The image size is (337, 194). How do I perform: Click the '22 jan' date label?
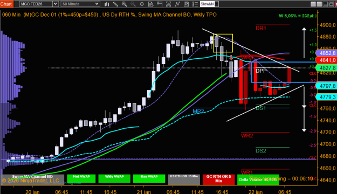(256, 191)
